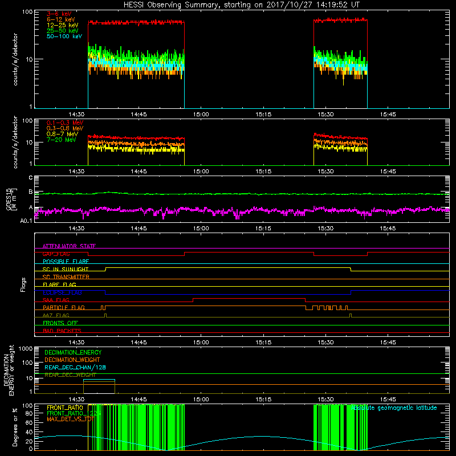Pick the yellow 12-25 keV legend label

point(62,25)
